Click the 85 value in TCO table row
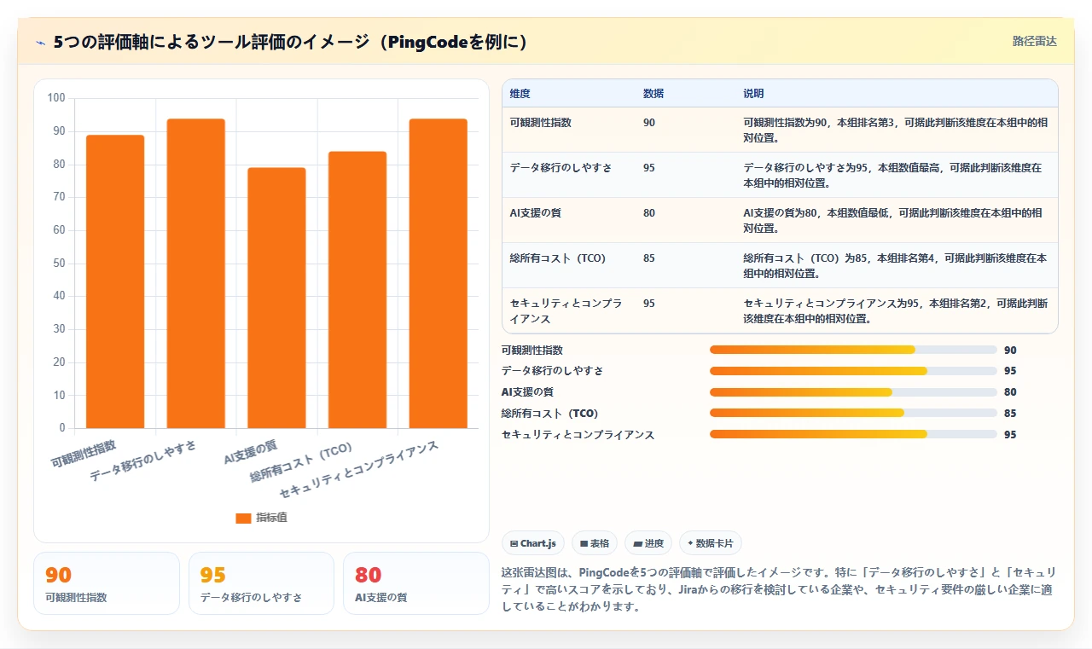 tap(649, 258)
